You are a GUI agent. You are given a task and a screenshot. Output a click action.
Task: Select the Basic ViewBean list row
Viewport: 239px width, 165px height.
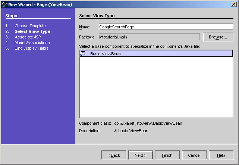[156, 54]
